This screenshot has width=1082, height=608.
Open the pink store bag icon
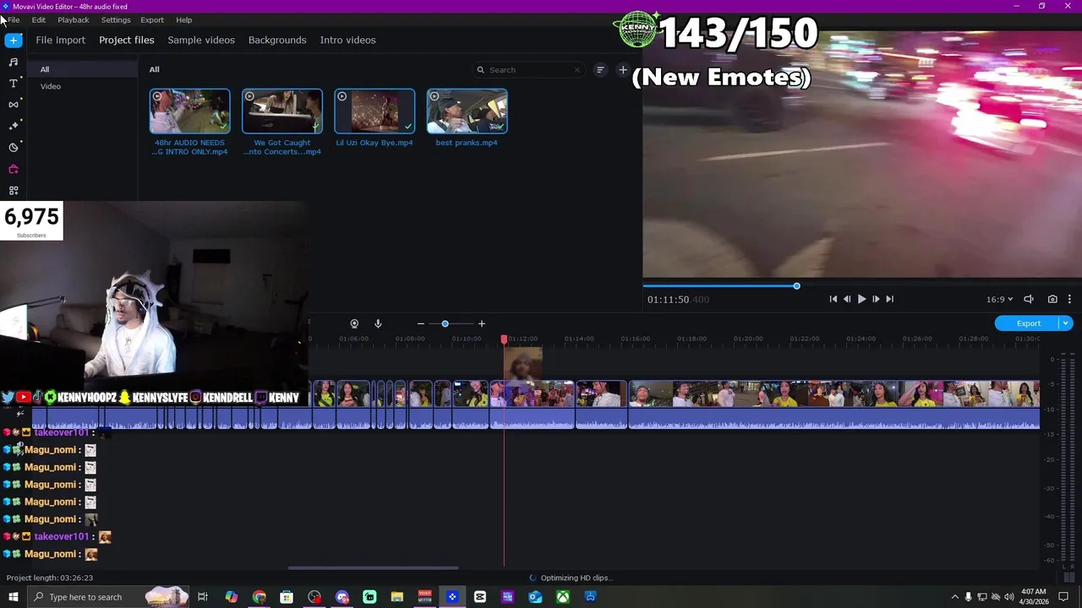tap(14, 170)
